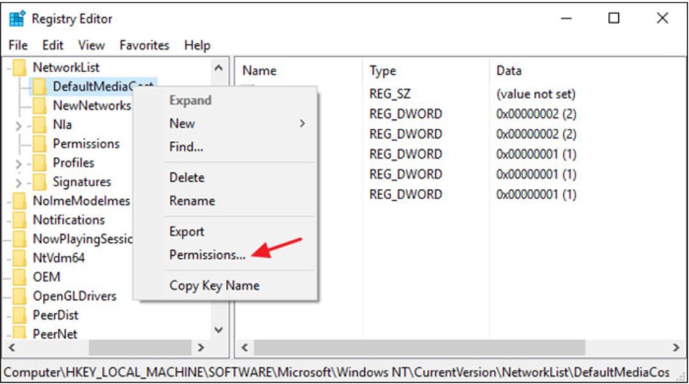The width and height of the screenshot is (689, 384).
Task: Click the REG_SZ type cell
Action: [x=390, y=94]
